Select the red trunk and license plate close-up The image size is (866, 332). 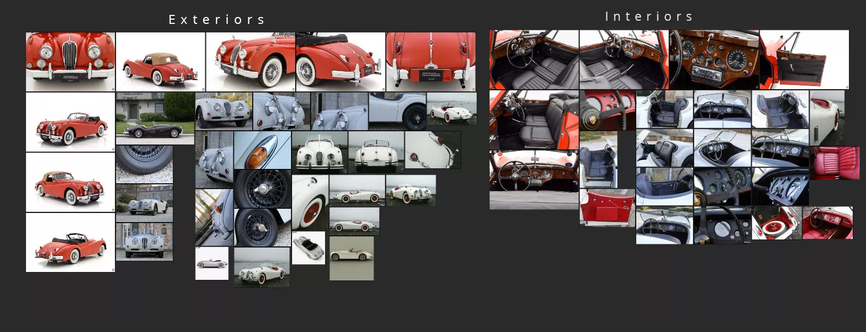[431, 62]
